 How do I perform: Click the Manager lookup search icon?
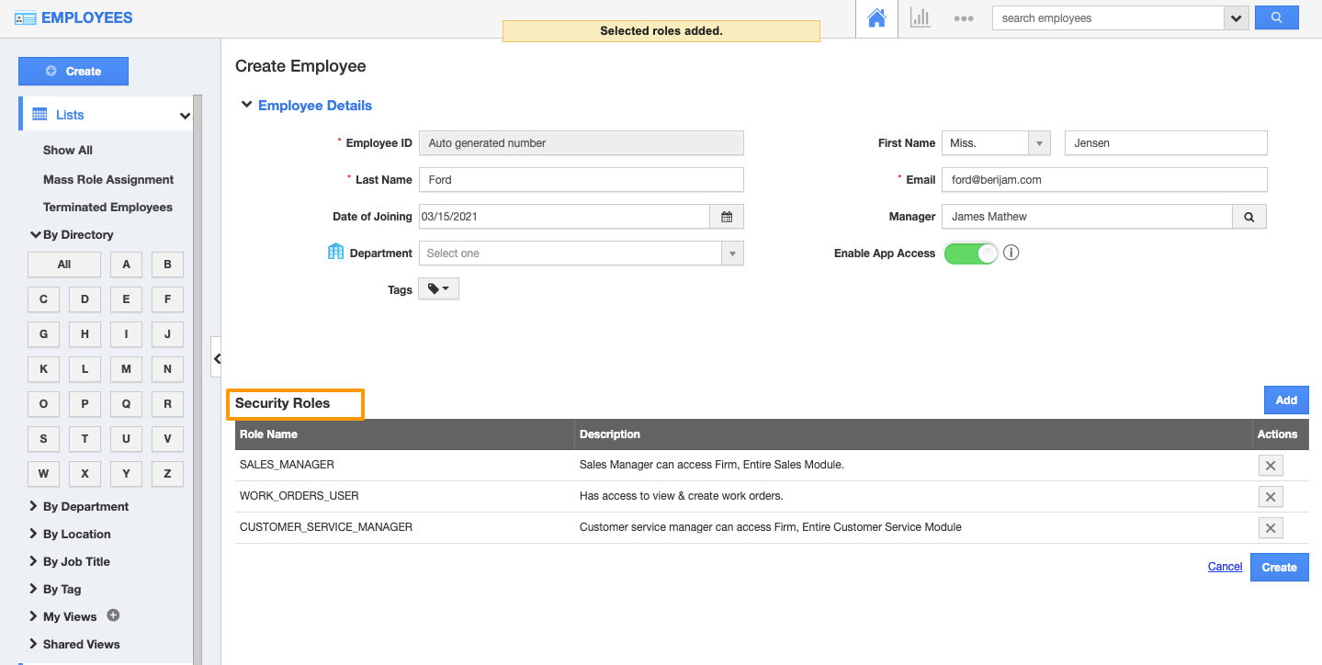tap(1249, 217)
